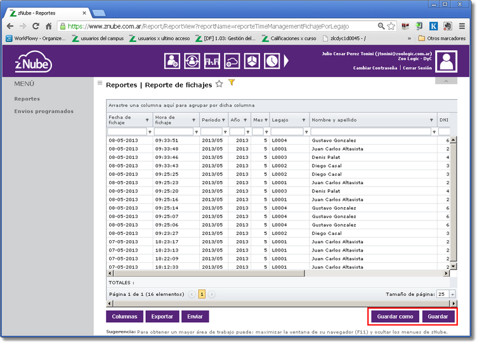
Task: Collapse the header using the up chevron
Action: point(446,81)
